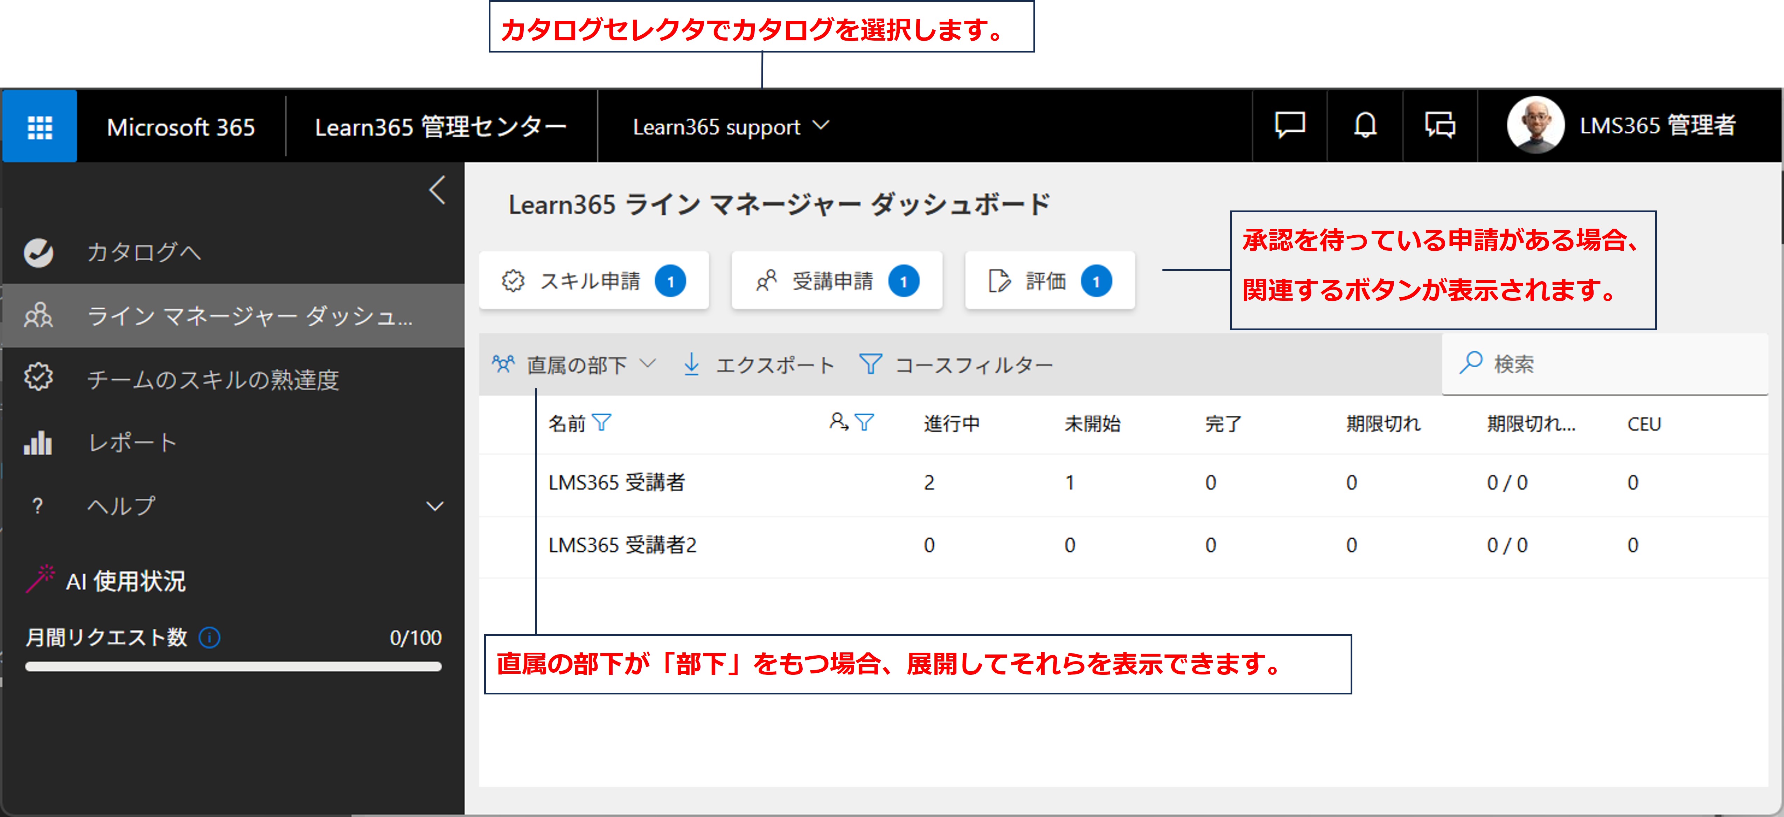Viewport: 1784px width, 817px height.
Task: Click Learn365 管理センター title
Action: (x=440, y=127)
